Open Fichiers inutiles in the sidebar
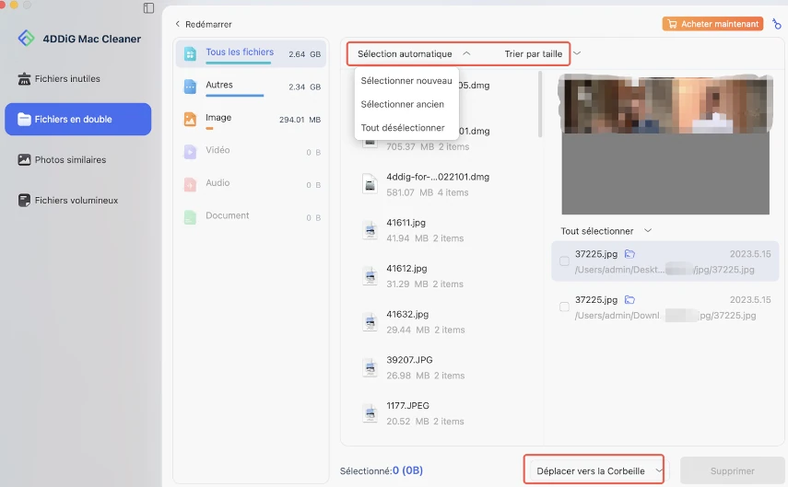This screenshot has width=788, height=487. (78, 79)
